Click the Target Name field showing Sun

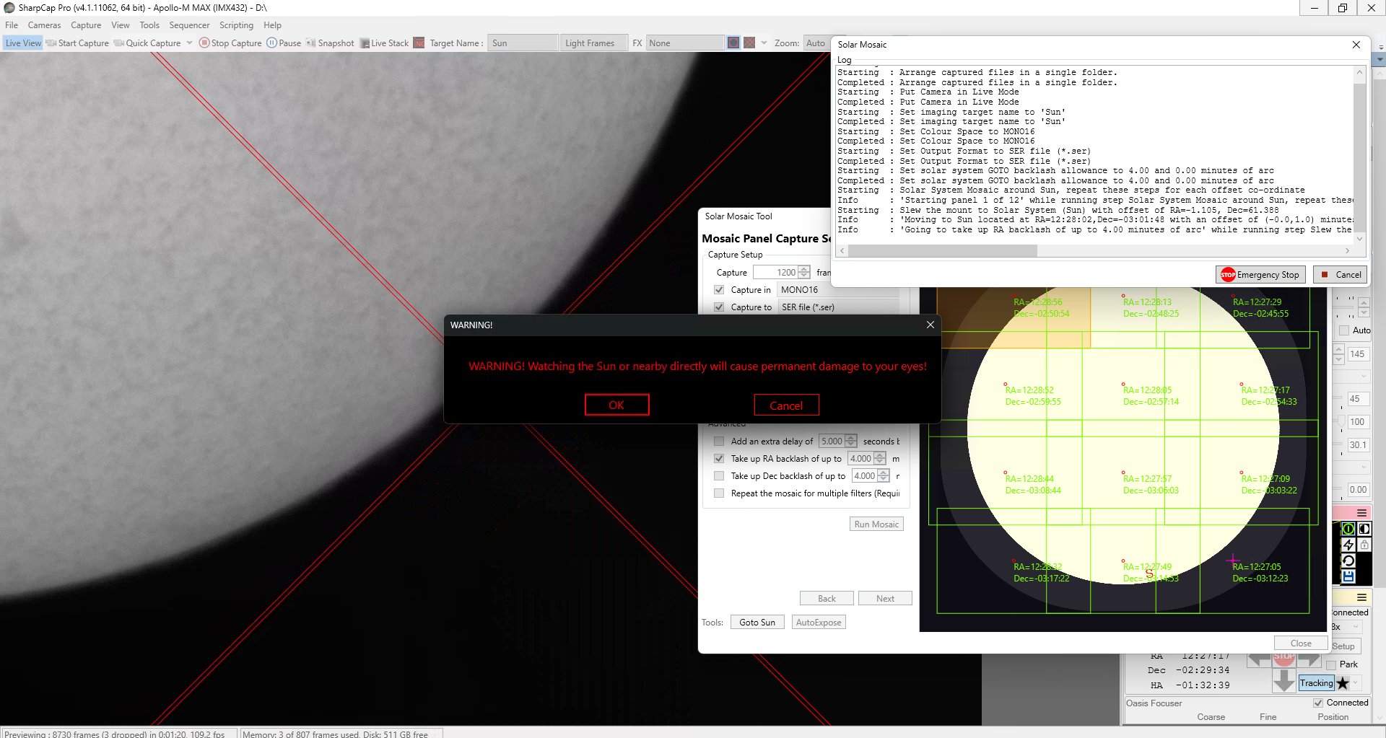[x=523, y=43]
